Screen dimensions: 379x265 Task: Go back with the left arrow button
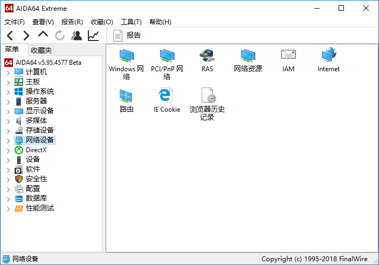coord(10,36)
